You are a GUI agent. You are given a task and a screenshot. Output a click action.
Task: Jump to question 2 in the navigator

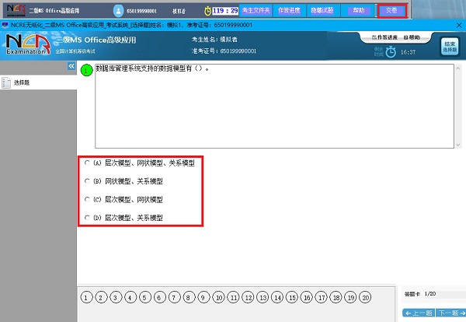101,297
